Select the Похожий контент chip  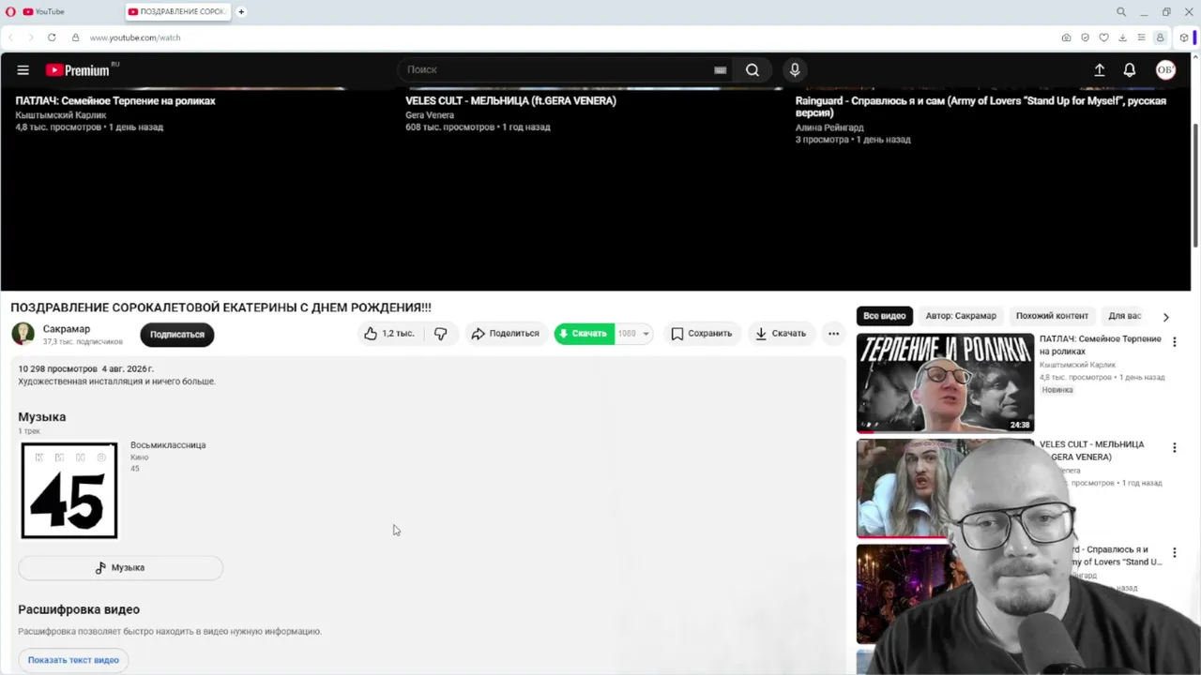tap(1052, 316)
